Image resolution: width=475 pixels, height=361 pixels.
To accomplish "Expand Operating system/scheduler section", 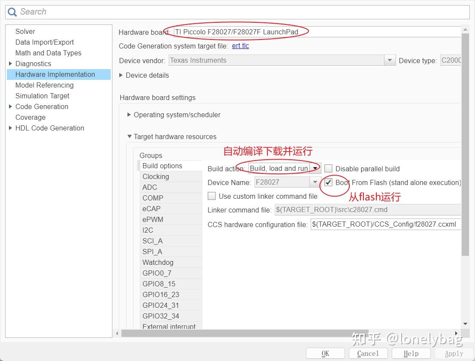I will (x=129, y=115).
